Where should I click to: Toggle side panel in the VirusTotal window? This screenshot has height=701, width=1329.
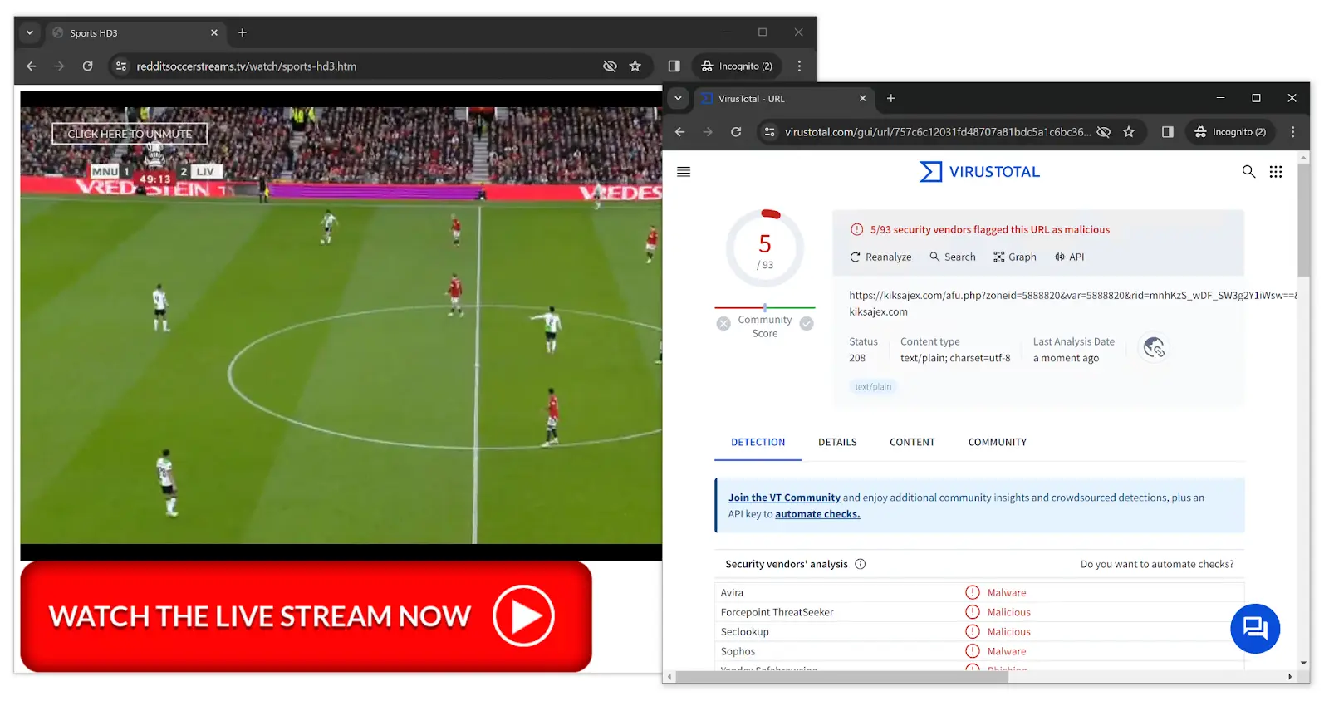pos(1168,131)
